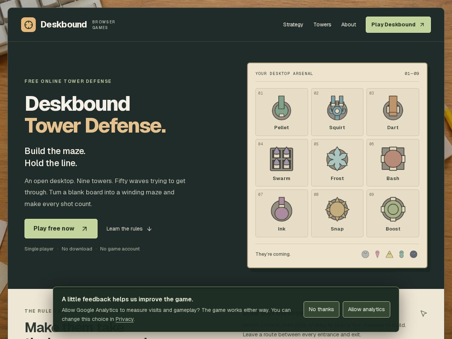Image resolution: width=452 pixels, height=339 pixels.
Task: Click the "Single player" text
Action: [39, 249]
